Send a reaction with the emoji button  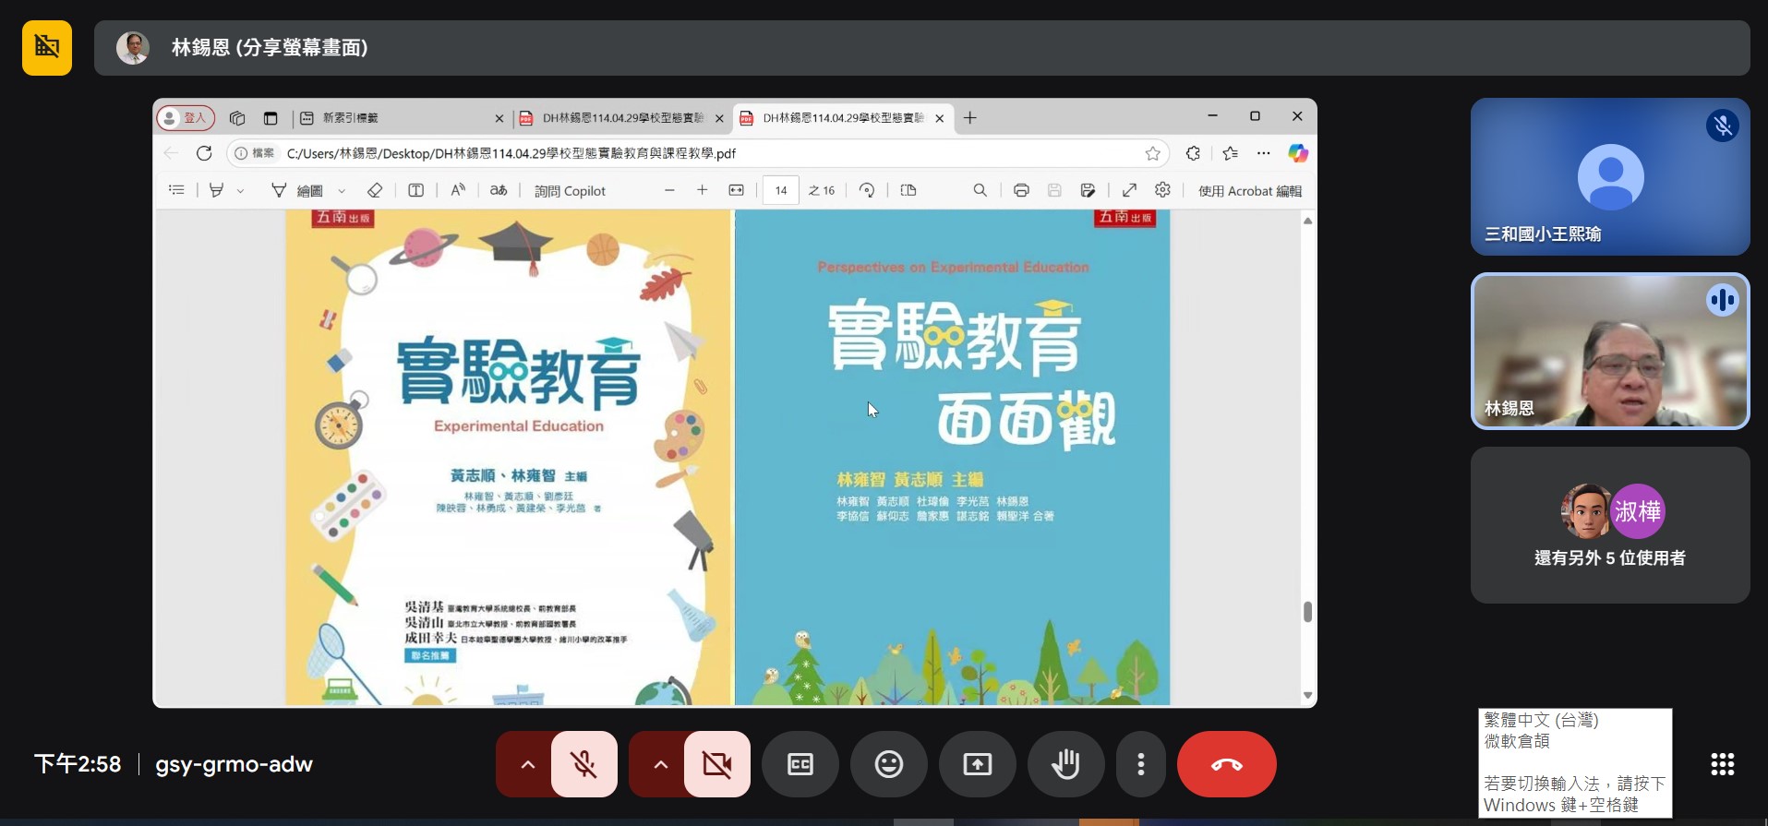(889, 764)
